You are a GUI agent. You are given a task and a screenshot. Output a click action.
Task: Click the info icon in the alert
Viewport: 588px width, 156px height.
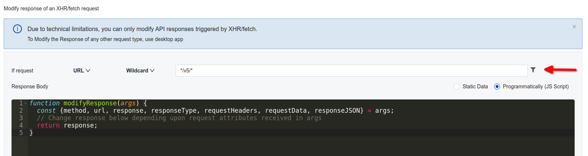pyautogui.click(x=17, y=29)
